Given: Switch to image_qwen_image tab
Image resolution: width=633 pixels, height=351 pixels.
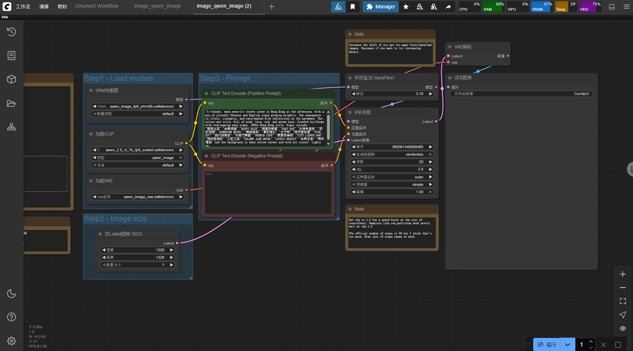Looking at the screenshot, I should pyautogui.click(x=157, y=6).
